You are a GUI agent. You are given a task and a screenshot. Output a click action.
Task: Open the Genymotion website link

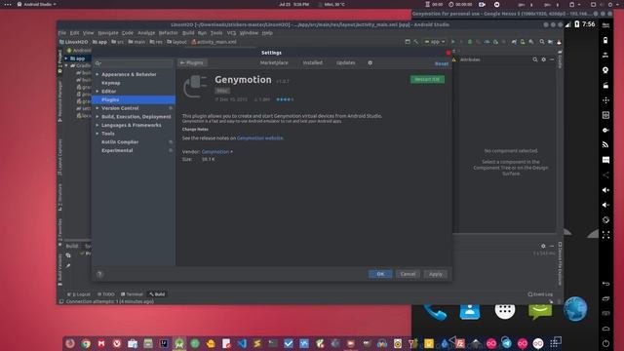260,138
